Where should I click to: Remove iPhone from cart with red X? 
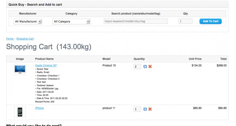pos(150,109)
